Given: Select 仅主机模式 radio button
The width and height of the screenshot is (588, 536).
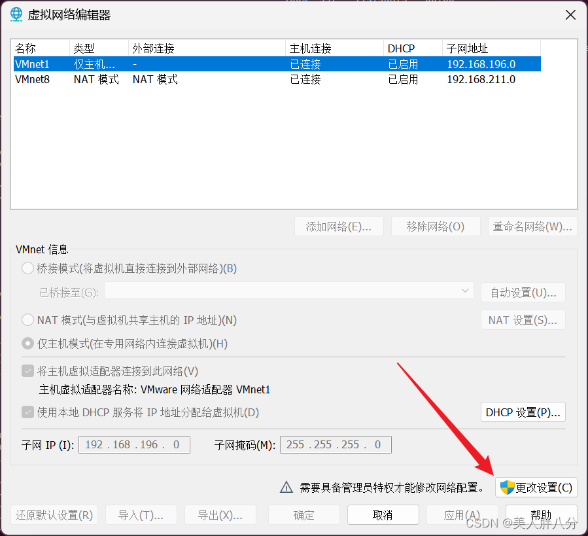Looking at the screenshot, I should 27,344.
